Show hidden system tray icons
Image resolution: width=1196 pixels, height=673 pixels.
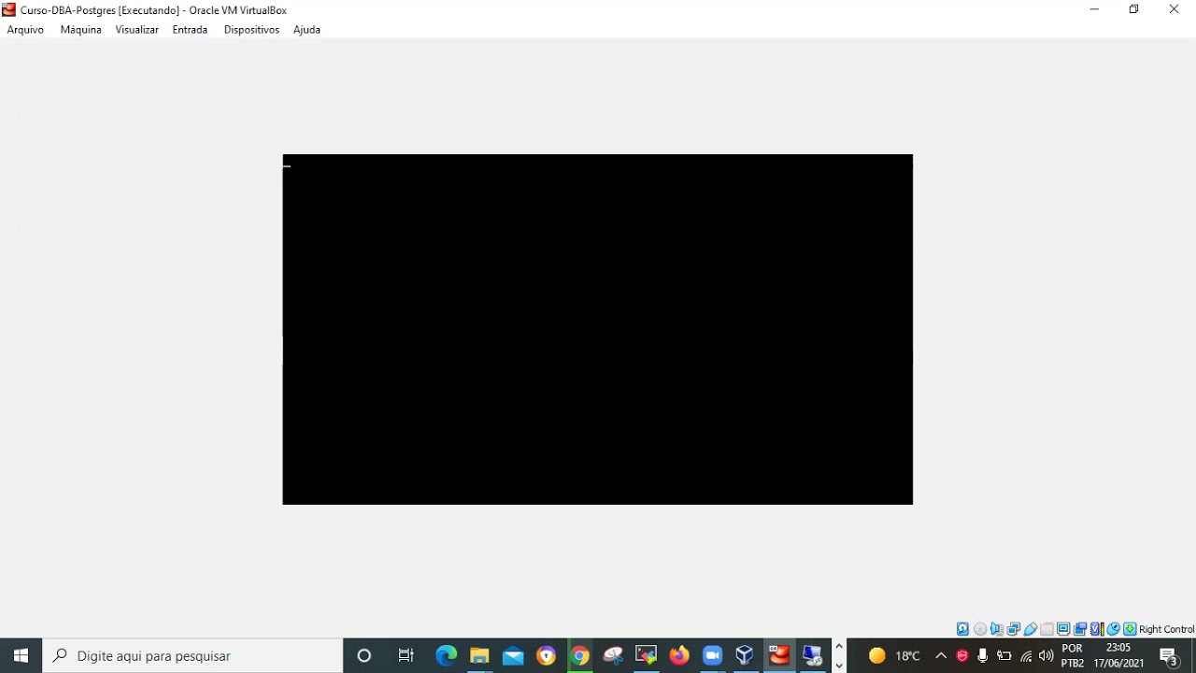[x=941, y=655]
